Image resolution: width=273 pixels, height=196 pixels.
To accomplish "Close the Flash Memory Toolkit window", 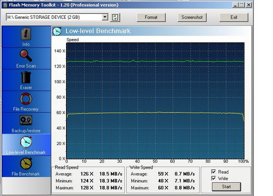I will point(249,5).
